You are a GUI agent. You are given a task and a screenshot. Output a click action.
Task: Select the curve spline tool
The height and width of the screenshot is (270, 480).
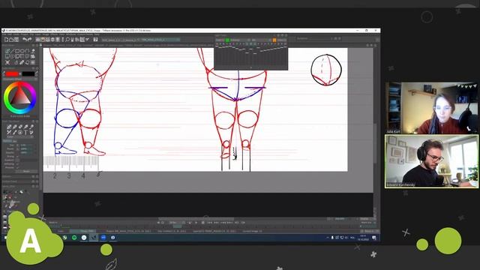27,51
